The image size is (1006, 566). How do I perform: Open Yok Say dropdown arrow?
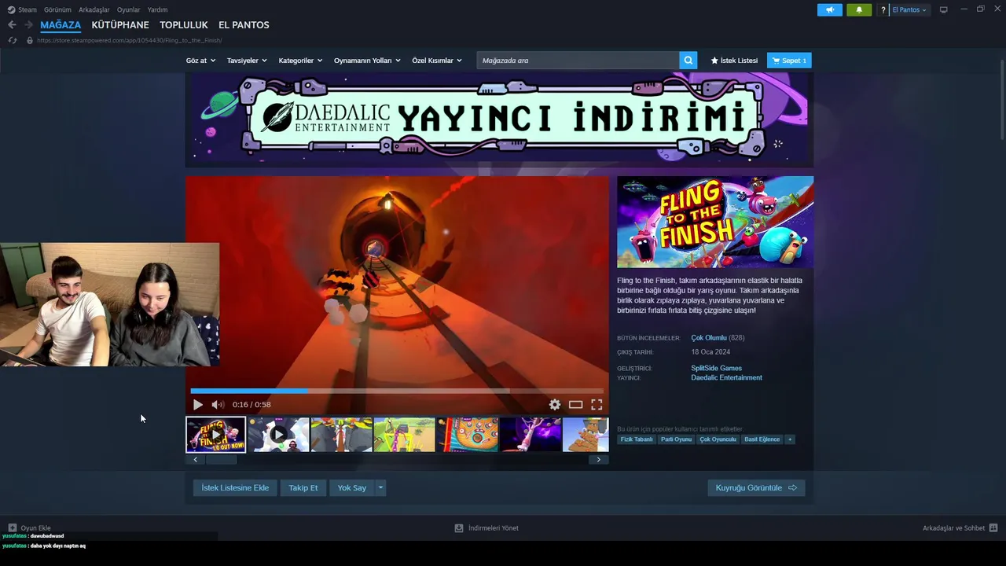coord(380,488)
